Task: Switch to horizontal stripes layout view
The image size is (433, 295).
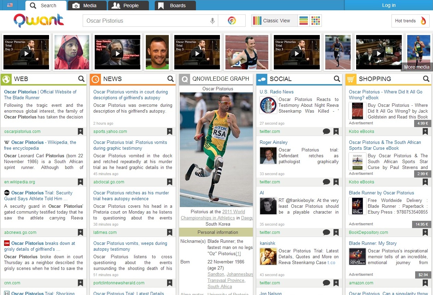Action: click(304, 21)
